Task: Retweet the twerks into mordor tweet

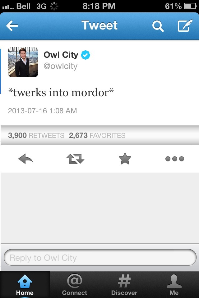Action: click(75, 159)
